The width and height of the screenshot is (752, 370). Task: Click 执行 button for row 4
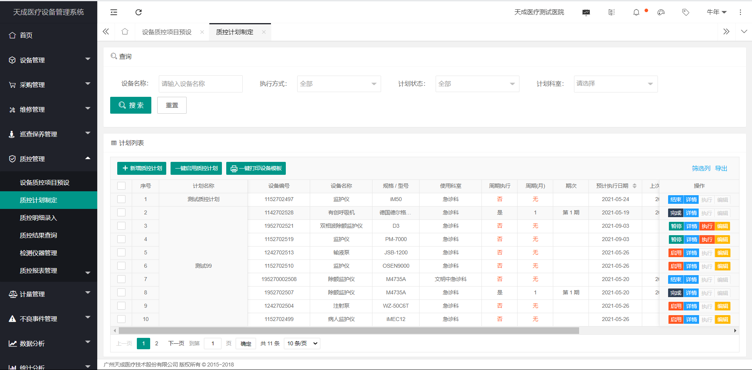pos(707,240)
